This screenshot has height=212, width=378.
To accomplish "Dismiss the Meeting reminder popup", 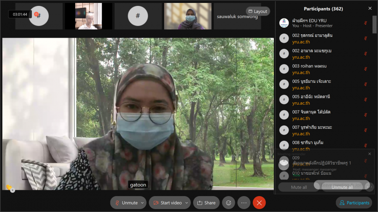I will pos(370,154).
